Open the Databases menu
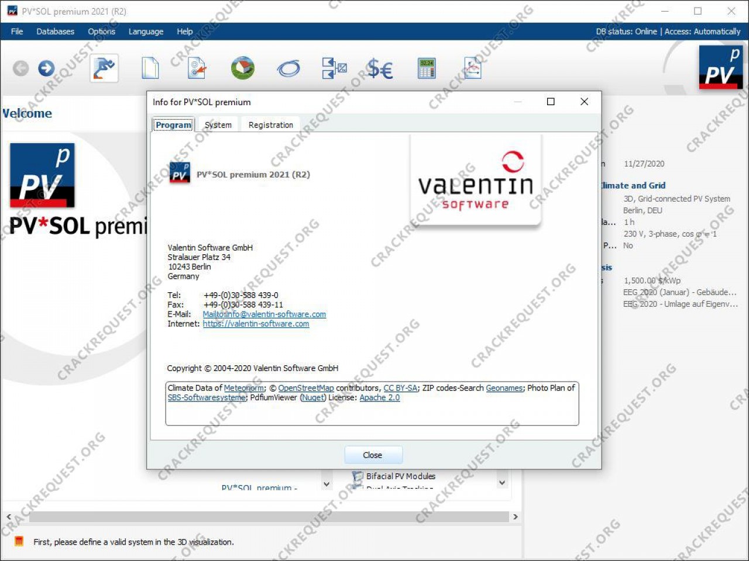Viewport: 749px width, 561px height. (56, 32)
